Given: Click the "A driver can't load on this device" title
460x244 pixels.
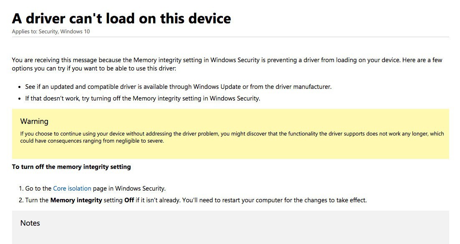Looking at the screenshot, I should coord(121,18).
